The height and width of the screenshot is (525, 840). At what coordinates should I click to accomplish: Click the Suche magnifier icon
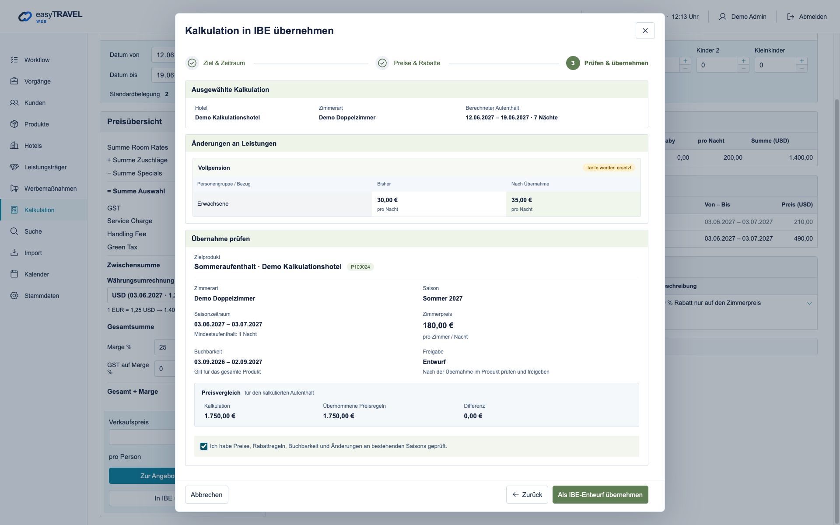point(14,231)
